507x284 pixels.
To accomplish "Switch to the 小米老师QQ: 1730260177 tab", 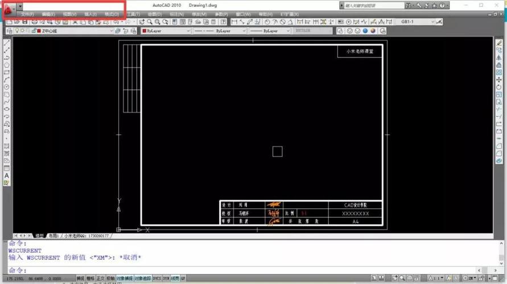I will [x=86, y=236].
